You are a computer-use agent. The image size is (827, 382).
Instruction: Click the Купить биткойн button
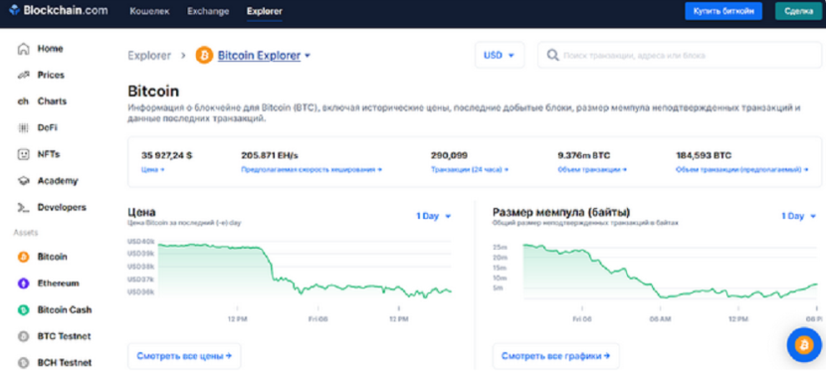pyautogui.click(x=724, y=11)
